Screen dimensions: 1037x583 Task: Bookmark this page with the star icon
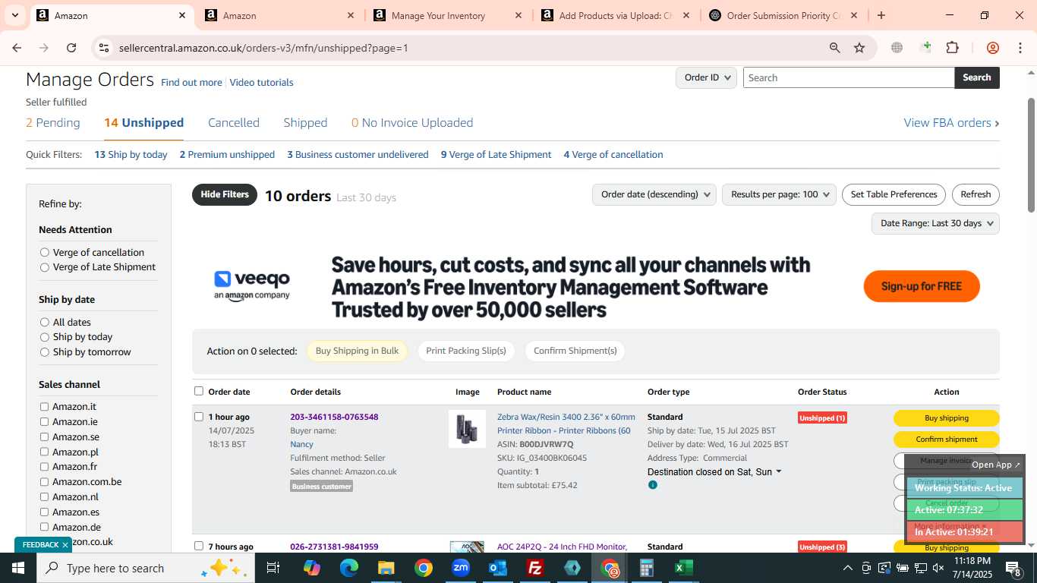point(859,48)
